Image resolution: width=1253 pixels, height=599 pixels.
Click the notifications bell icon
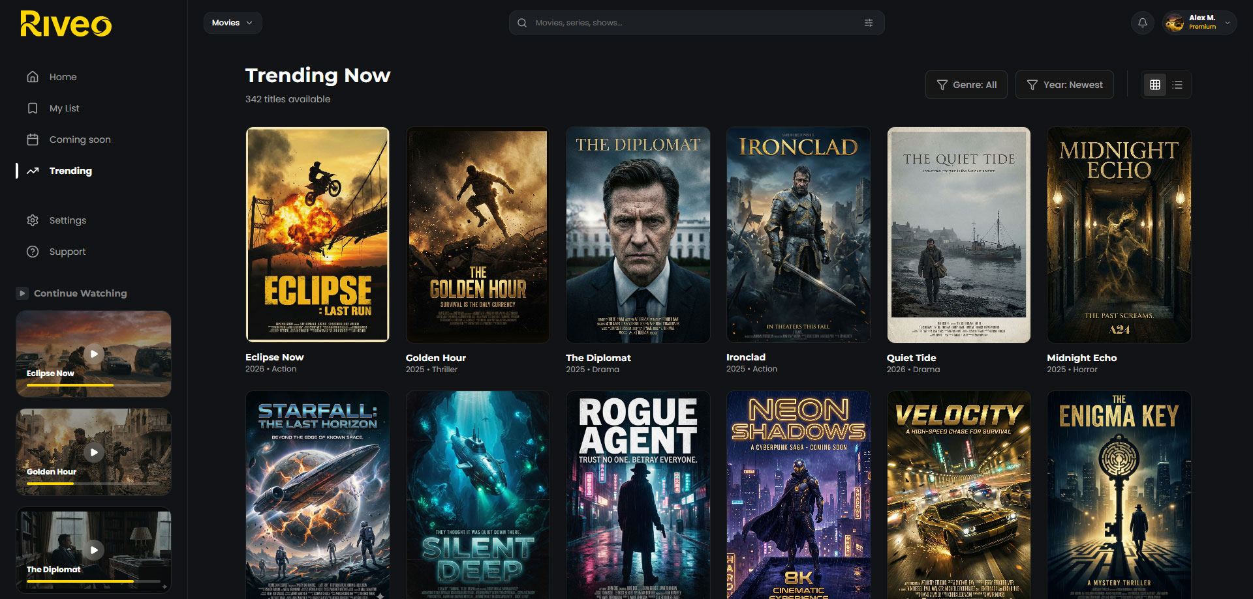pyautogui.click(x=1142, y=23)
